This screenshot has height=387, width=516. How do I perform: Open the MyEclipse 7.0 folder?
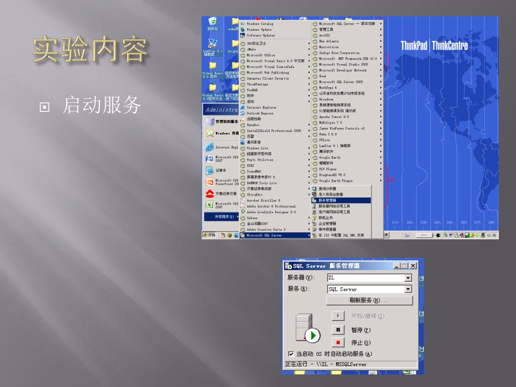[x=347, y=122]
